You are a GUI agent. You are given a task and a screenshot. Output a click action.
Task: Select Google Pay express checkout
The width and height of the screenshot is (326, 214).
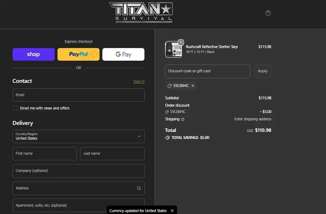[123, 54]
